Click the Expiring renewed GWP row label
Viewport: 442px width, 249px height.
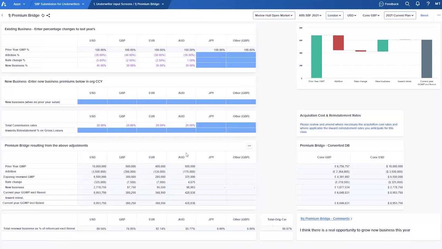click(19, 177)
